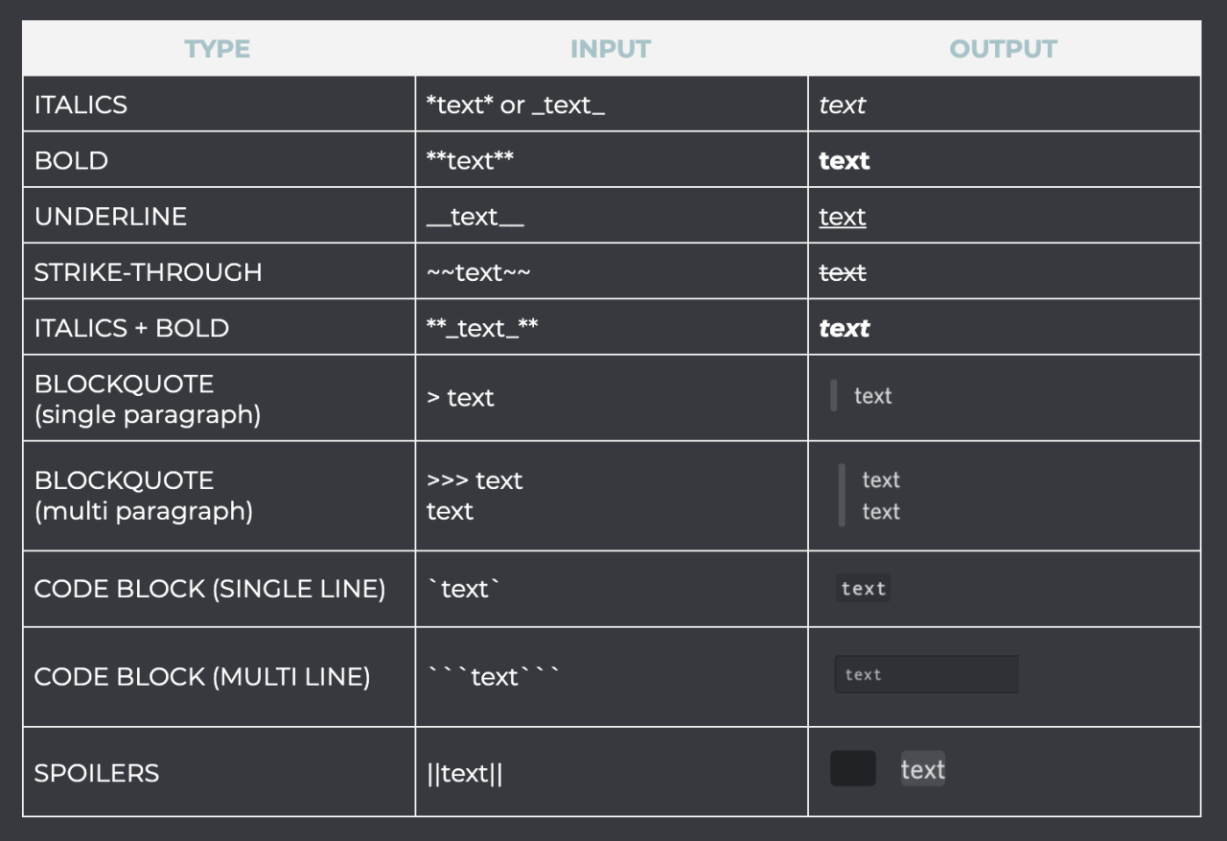1227x841 pixels.
Task: Click the bold output text
Action: [x=845, y=161]
